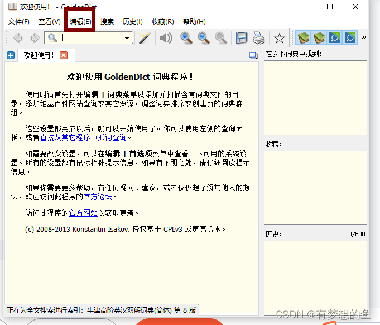Click the tab list icon beside tabs
The width and height of the screenshot is (380, 325).
click(x=253, y=55)
